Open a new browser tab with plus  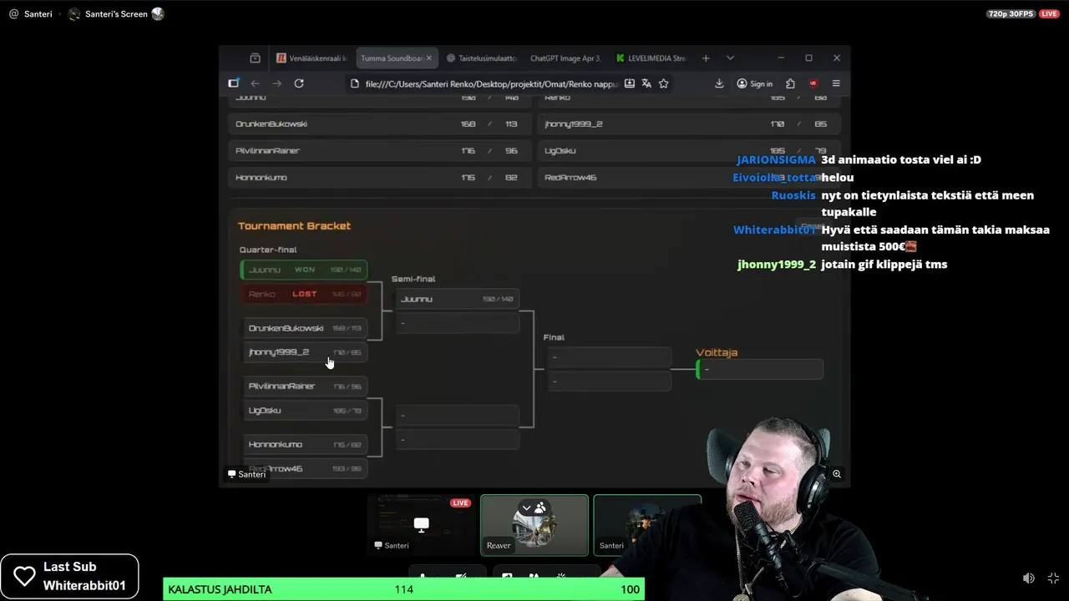(706, 58)
